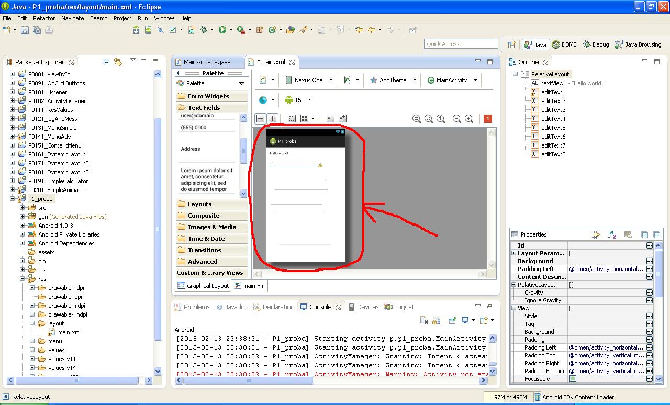The height and width of the screenshot is (405, 670).
Task: Toggle the Focusable property checkbox
Action: 573,379
